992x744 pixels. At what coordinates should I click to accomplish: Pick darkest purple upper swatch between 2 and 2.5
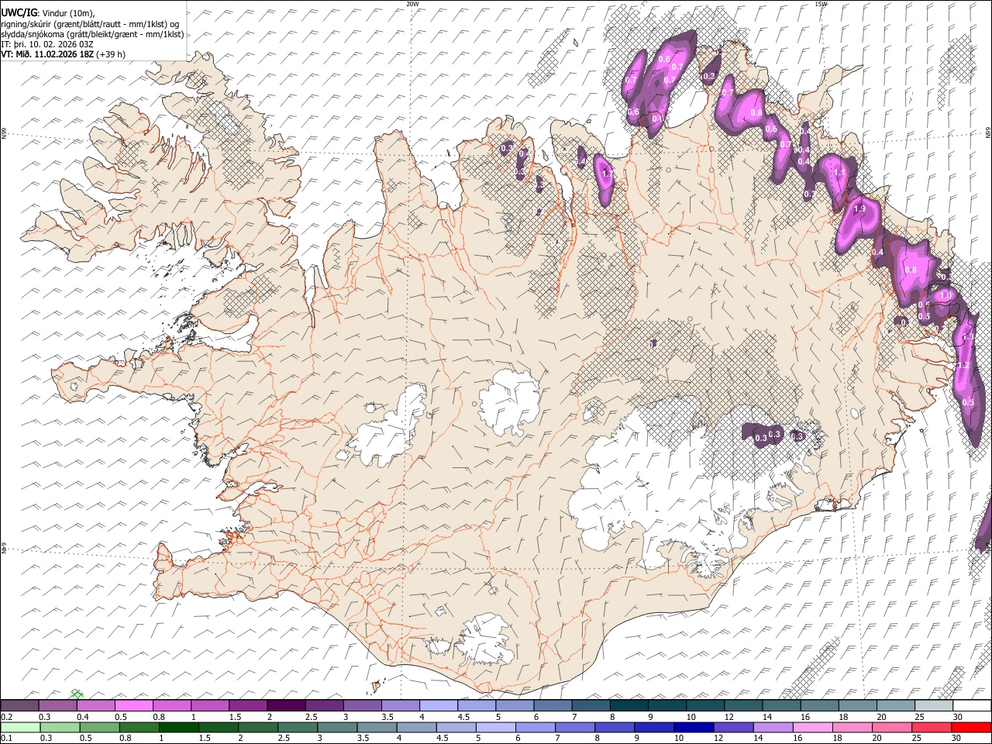tap(286, 705)
